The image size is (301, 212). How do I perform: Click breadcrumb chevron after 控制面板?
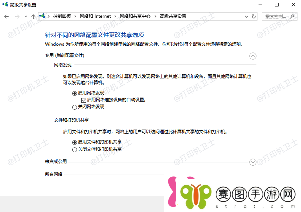[75, 17]
